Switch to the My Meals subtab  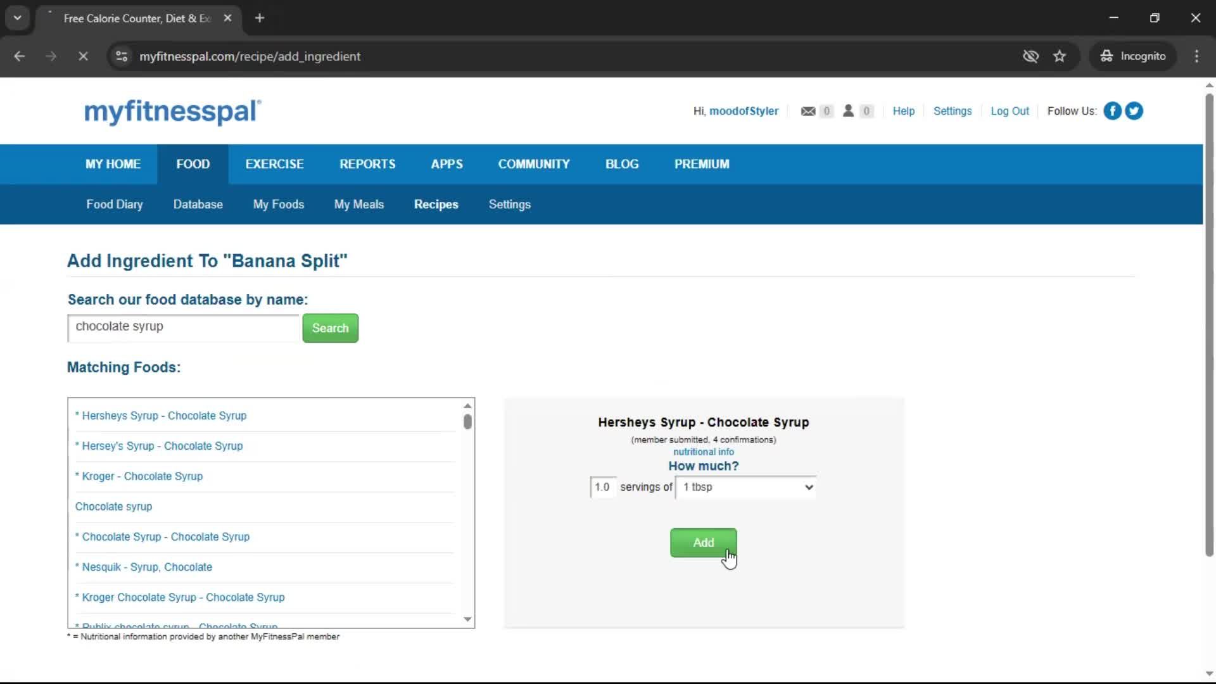click(359, 205)
